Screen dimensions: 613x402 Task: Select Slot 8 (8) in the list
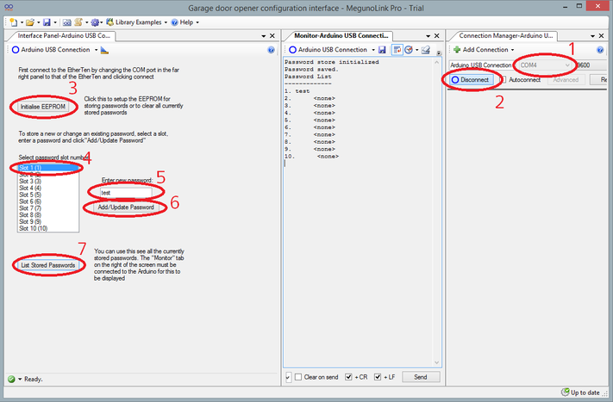48,215
